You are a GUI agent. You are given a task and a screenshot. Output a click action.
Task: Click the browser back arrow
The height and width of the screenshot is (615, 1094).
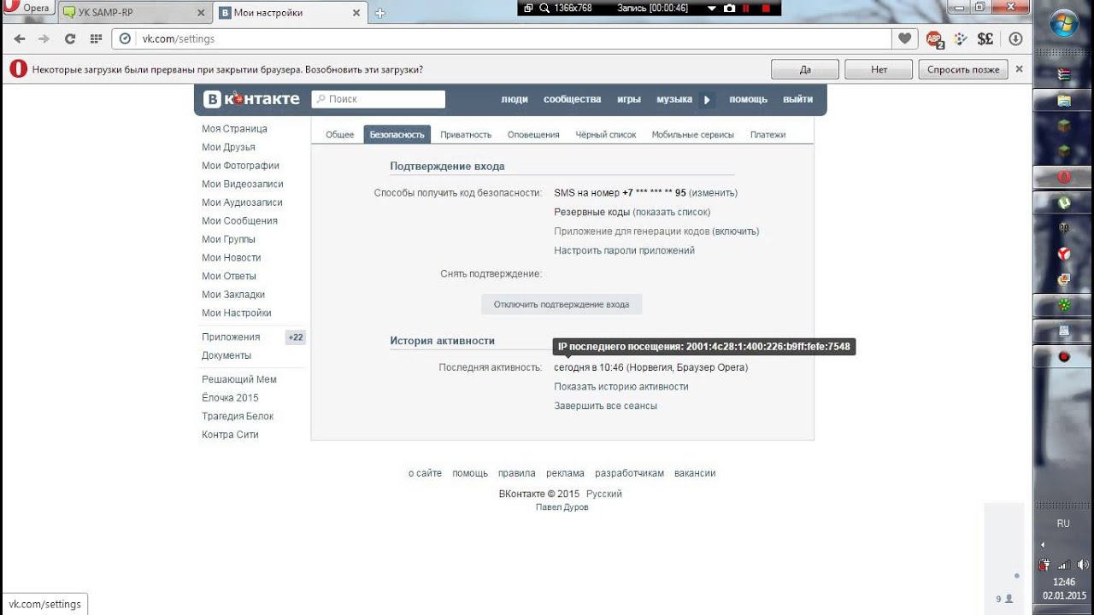pyautogui.click(x=20, y=38)
